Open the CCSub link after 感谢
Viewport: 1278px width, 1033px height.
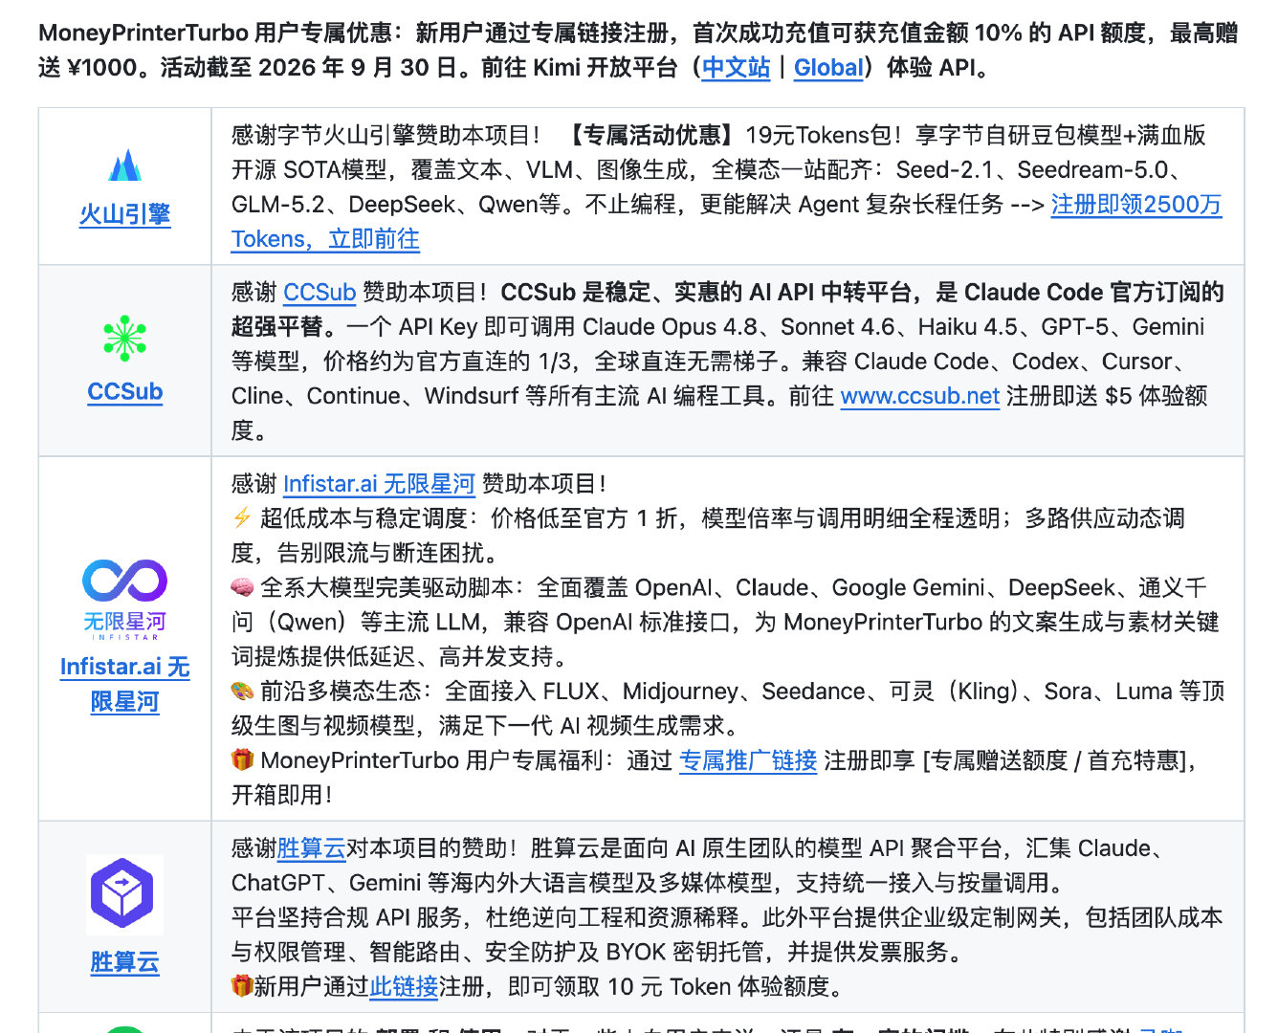[319, 293]
